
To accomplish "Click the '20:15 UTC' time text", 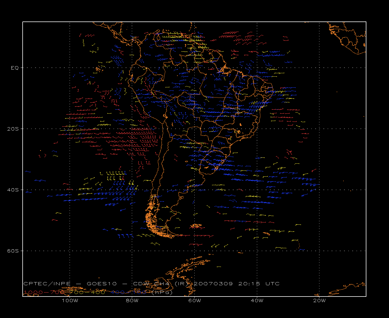I will 259,284.
